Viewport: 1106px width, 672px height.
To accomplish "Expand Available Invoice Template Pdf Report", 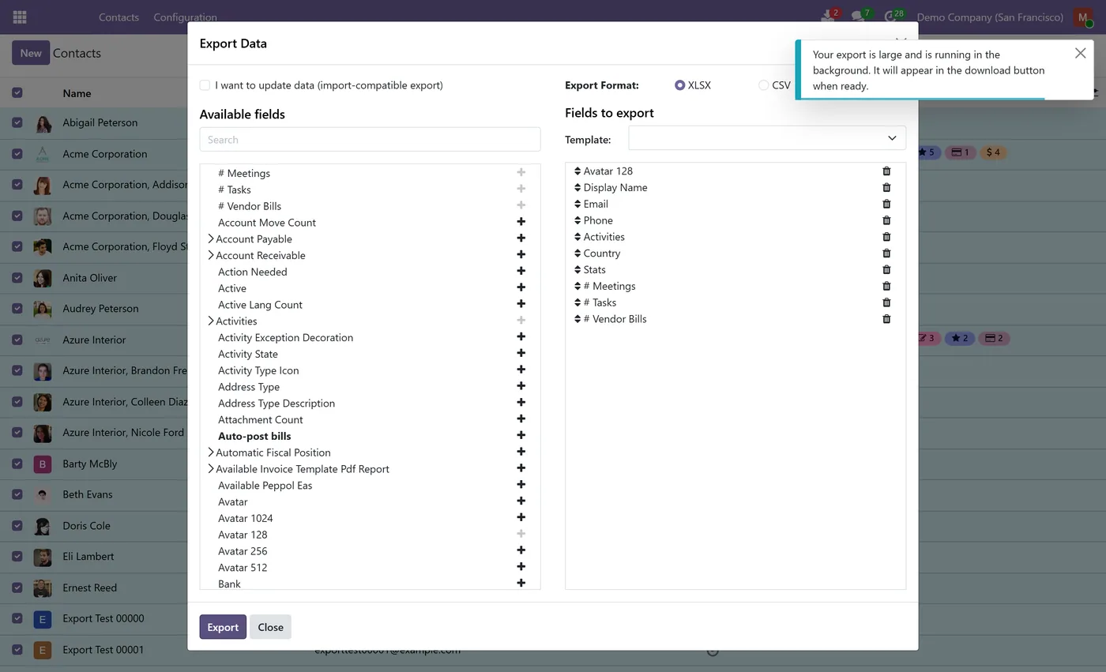I will tap(211, 468).
